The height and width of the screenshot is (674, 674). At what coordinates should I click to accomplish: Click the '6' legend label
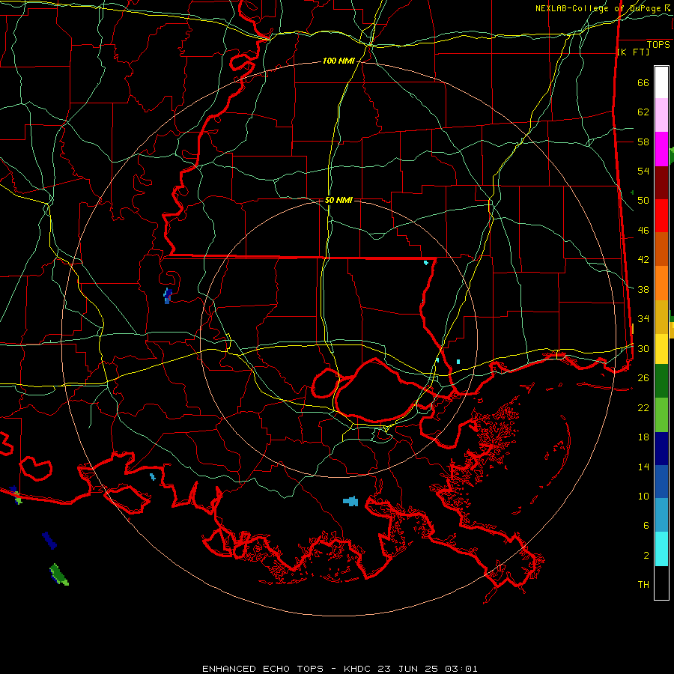(x=646, y=526)
